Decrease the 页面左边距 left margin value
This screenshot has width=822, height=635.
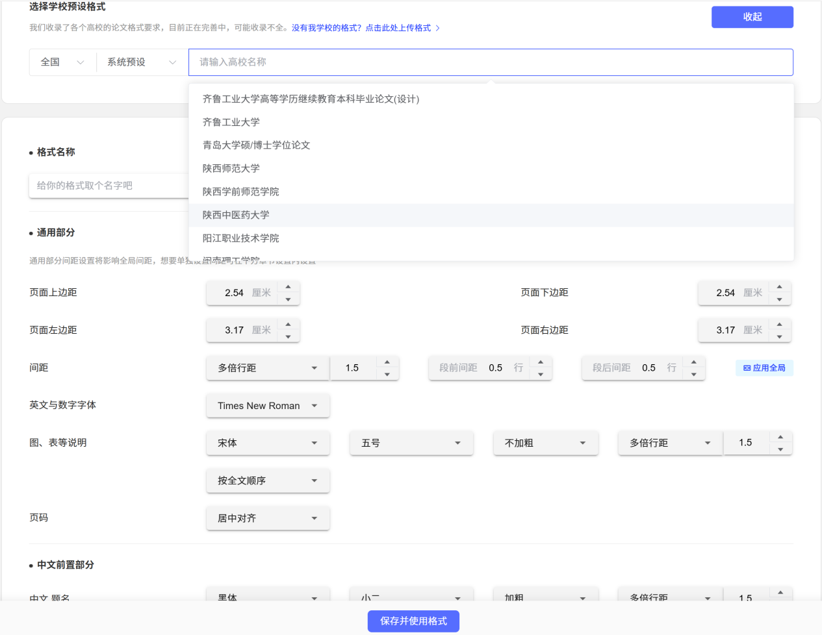point(288,337)
